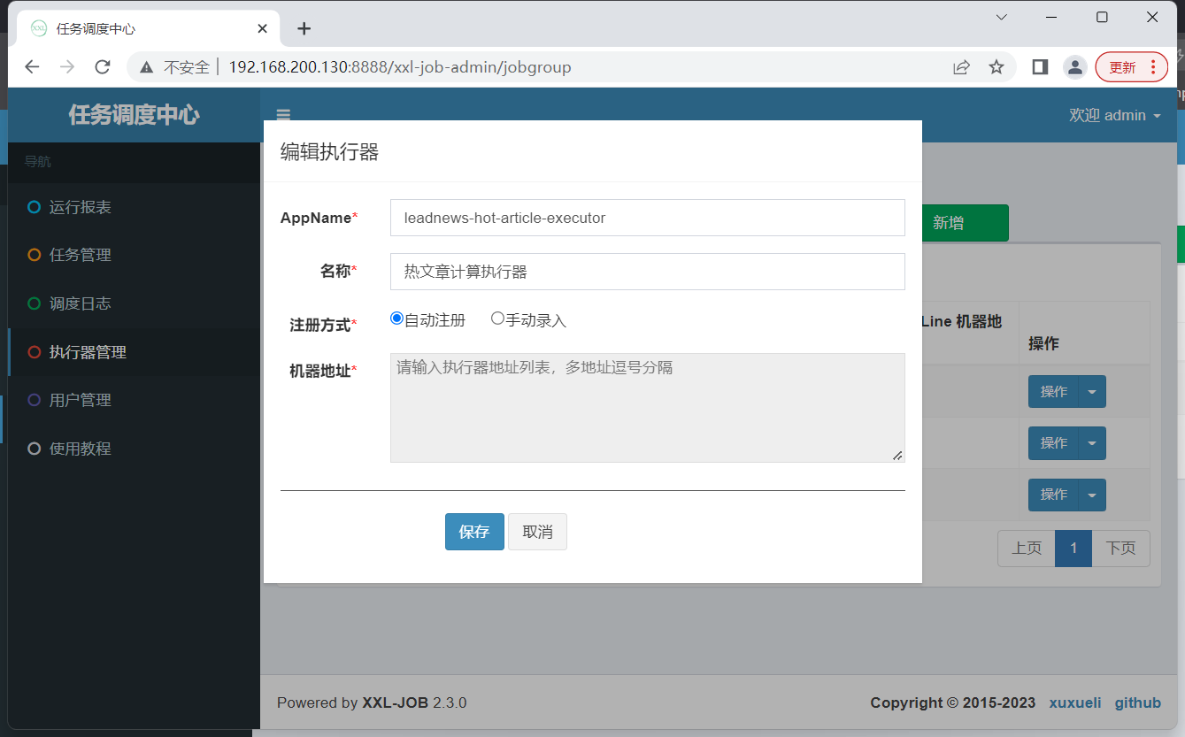This screenshot has height=737, width=1185.
Task: Toggle the sidebar hamburger menu
Action: tap(283, 115)
